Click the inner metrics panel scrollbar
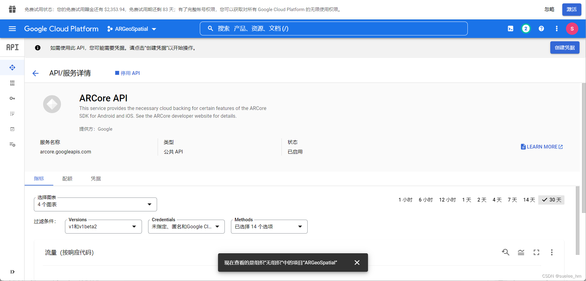586x281 pixels. [x=578, y=220]
